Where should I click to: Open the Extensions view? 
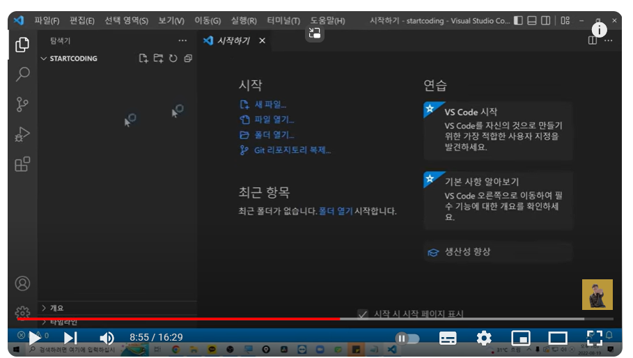tap(22, 164)
